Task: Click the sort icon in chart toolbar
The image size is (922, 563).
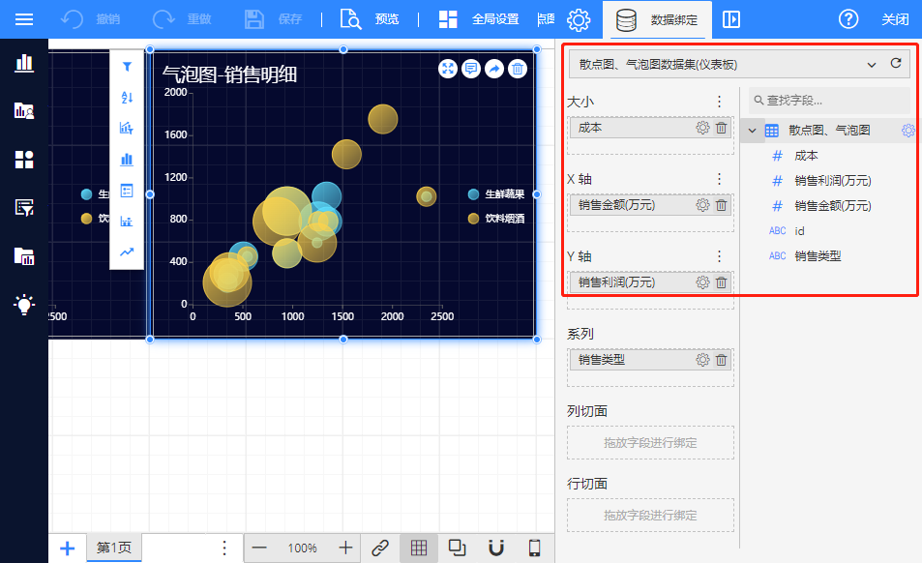Action: [127, 97]
